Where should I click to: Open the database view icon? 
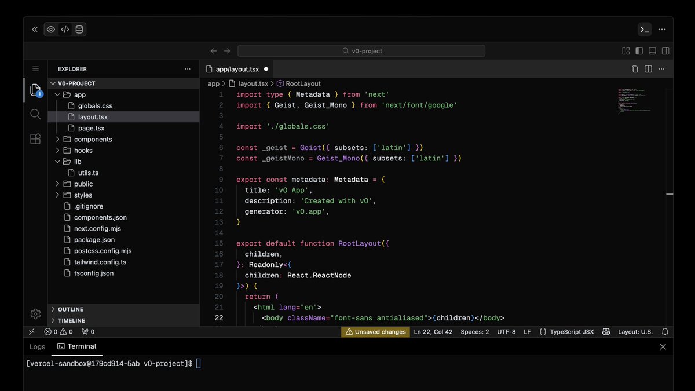tap(79, 30)
